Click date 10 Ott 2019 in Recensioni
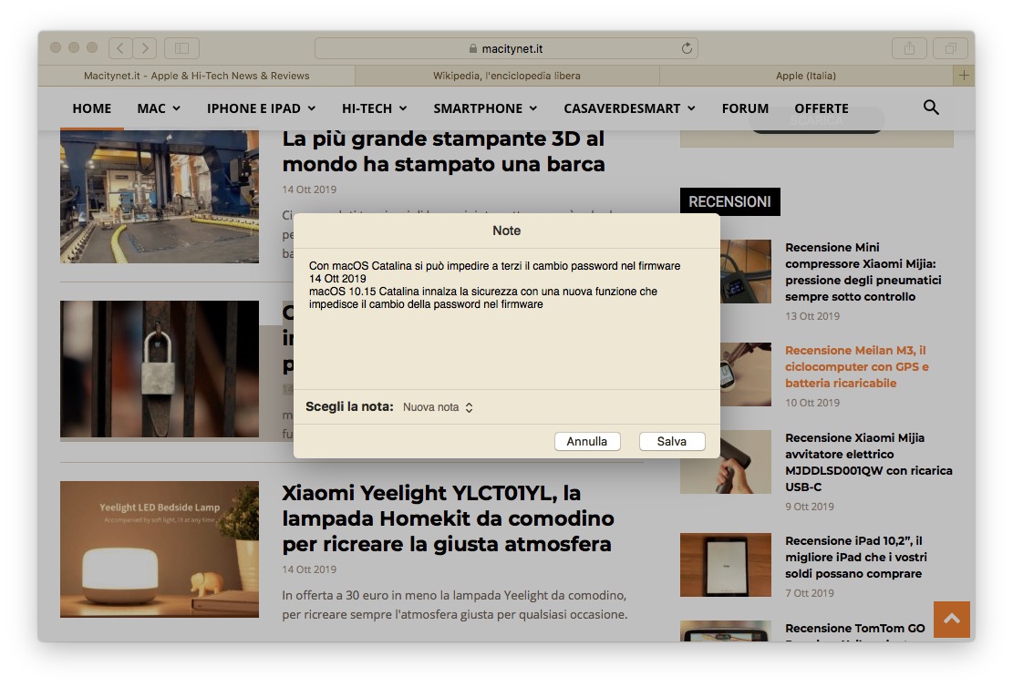 tap(812, 403)
